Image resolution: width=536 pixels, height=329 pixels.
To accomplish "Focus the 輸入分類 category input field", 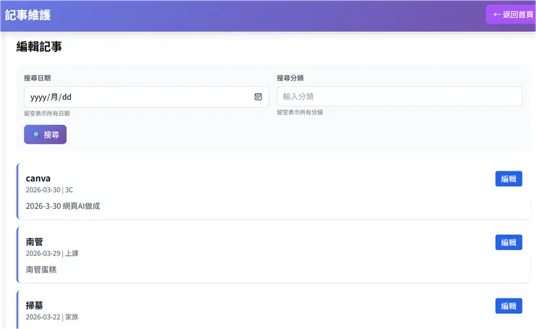I will pyautogui.click(x=399, y=96).
